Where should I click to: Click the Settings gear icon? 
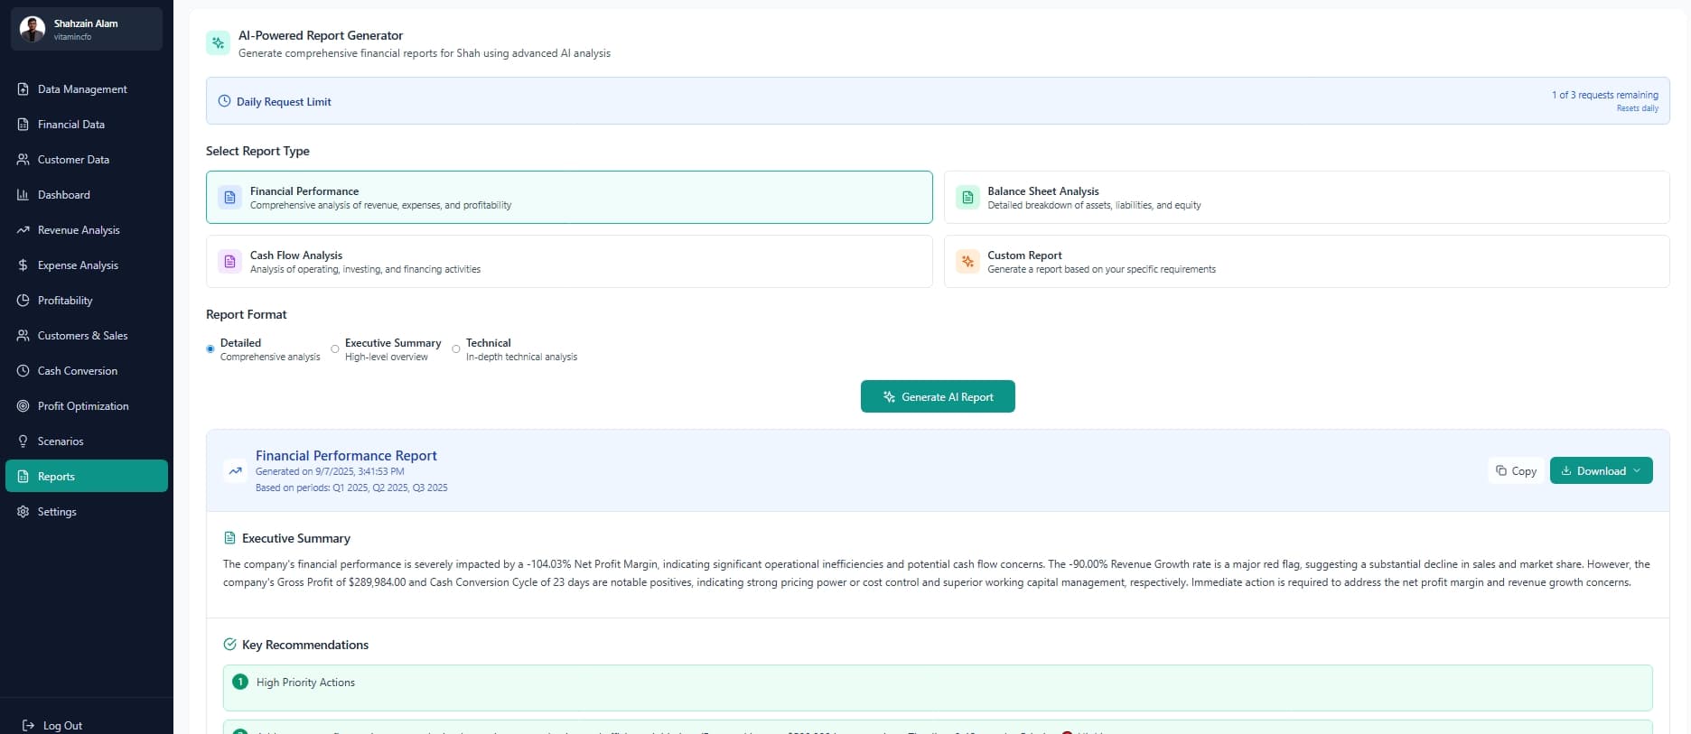tap(23, 512)
